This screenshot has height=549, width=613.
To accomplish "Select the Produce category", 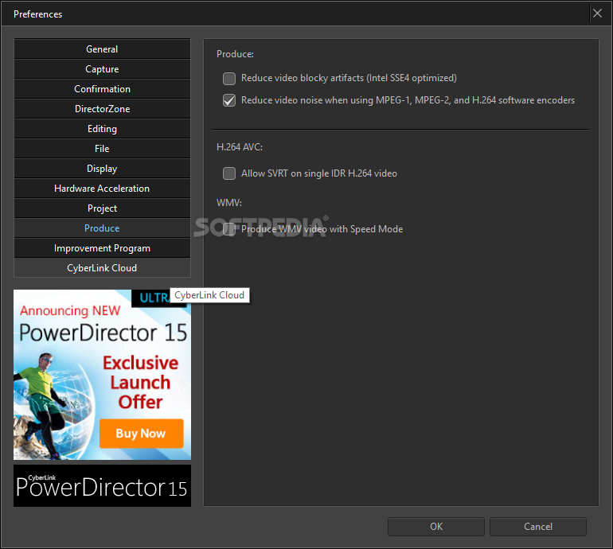I will click(x=102, y=228).
